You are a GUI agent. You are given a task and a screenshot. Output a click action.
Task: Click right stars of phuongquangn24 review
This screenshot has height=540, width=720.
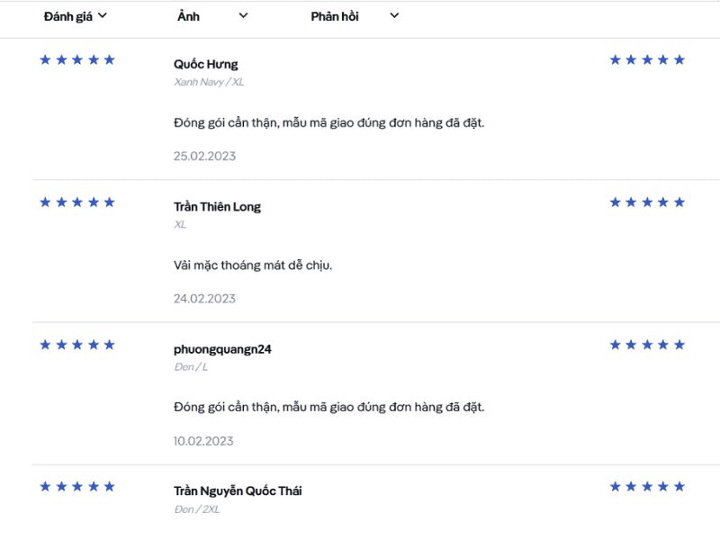coord(647,345)
